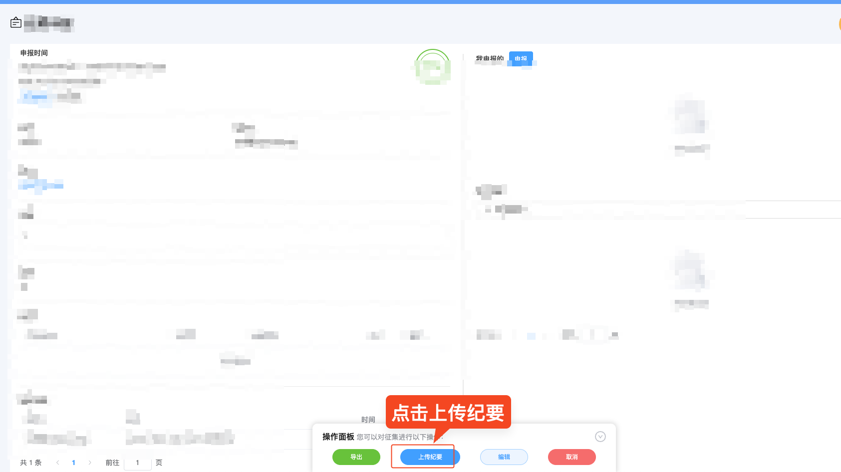Select page 1 in the pagination bar
841x472 pixels.
(x=73, y=463)
